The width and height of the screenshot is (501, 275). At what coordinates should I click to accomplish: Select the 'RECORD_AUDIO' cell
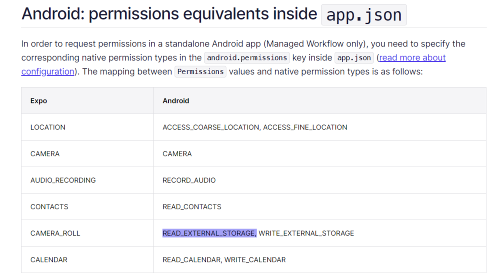320,180
